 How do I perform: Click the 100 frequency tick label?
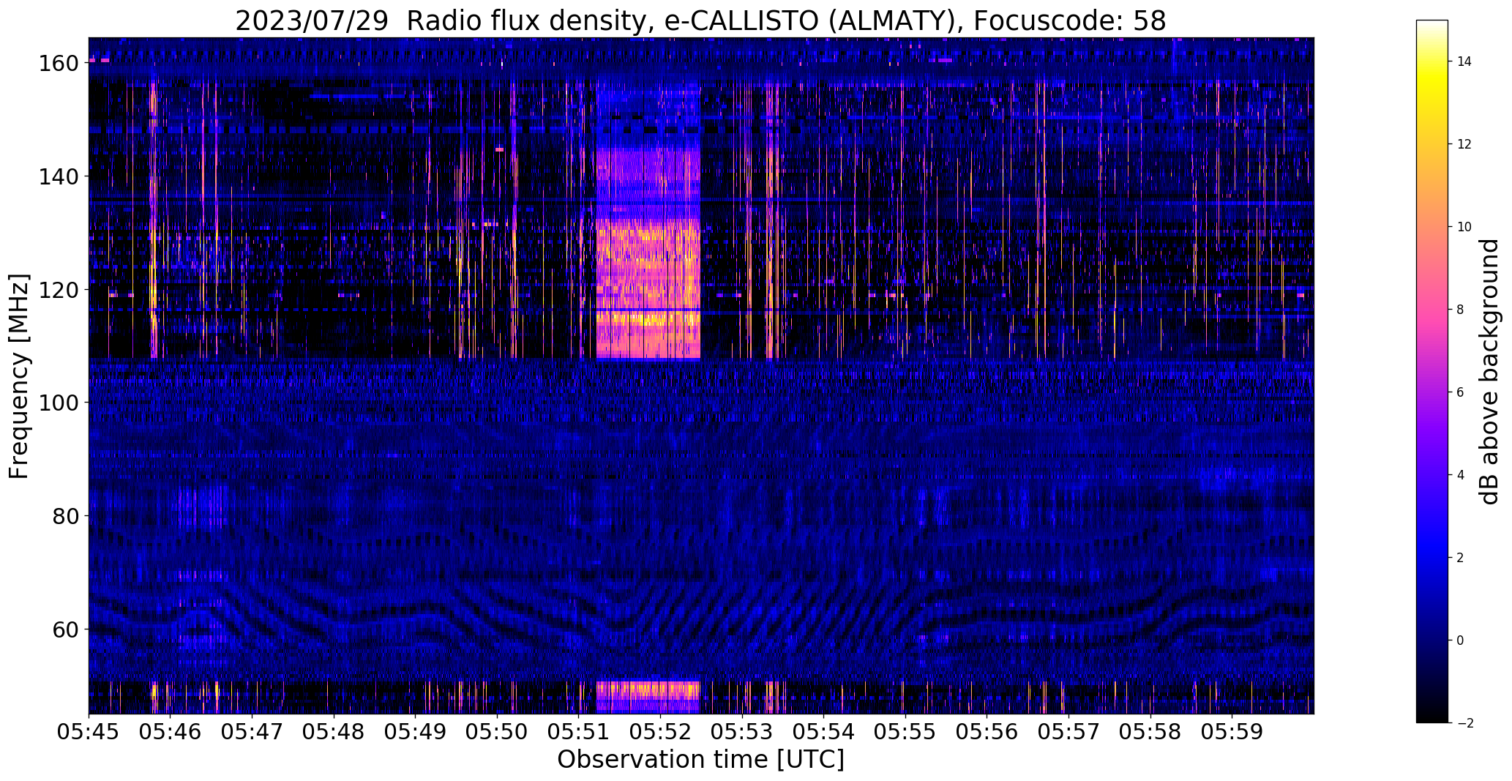click(x=59, y=403)
